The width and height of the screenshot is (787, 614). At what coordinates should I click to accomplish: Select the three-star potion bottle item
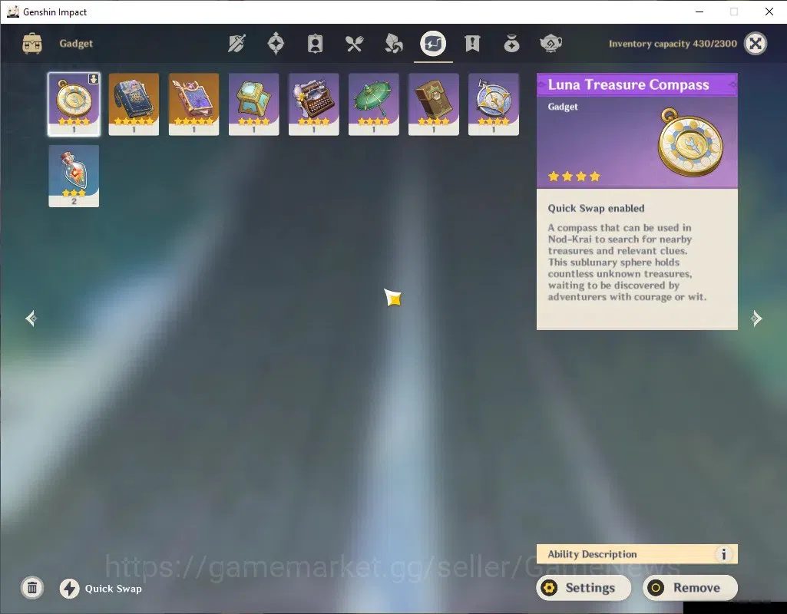[x=74, y=176]
